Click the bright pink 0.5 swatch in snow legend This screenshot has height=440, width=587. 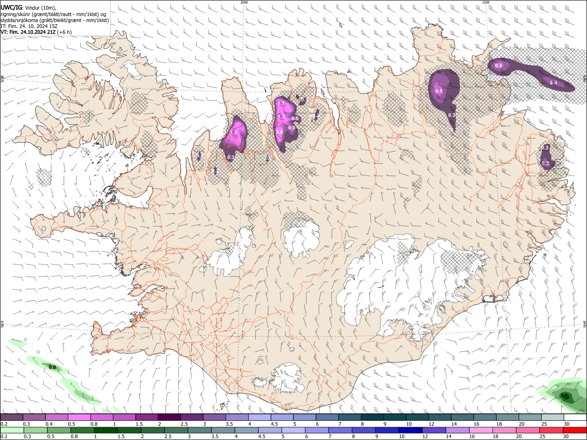point(79,418)
